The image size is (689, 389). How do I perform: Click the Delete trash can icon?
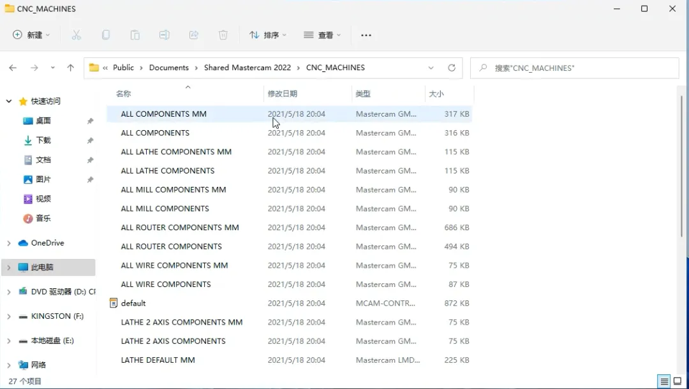[x=223, y=35]
